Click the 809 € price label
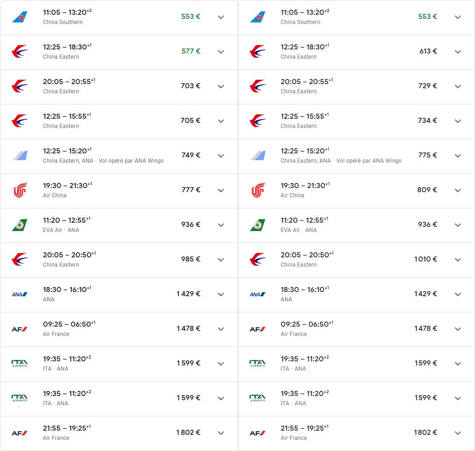Viewport: 475px width, 451px height. (x=427, y=189)
